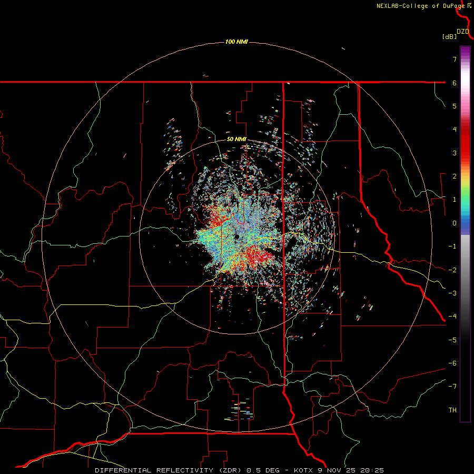
Task: Click the red high-ZDR cluster northwest of radar
Action: click(217, 220)
